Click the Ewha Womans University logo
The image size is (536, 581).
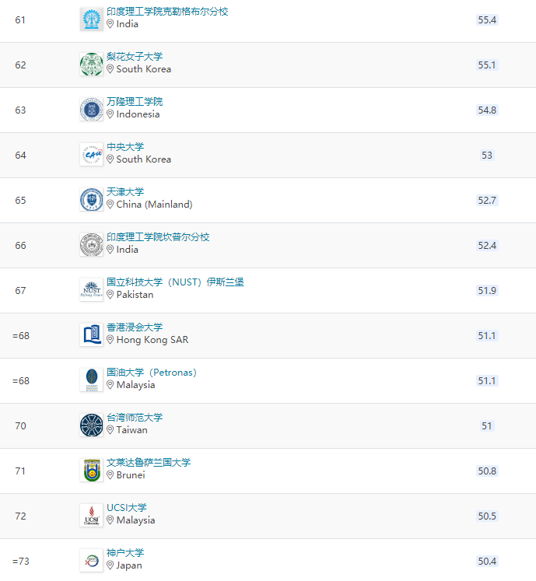(91, 65)
